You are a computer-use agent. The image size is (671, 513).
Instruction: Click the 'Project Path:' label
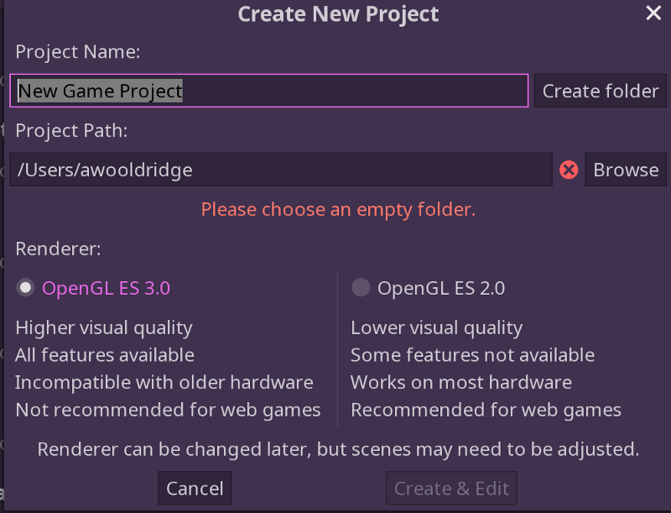tap(71, 131)
